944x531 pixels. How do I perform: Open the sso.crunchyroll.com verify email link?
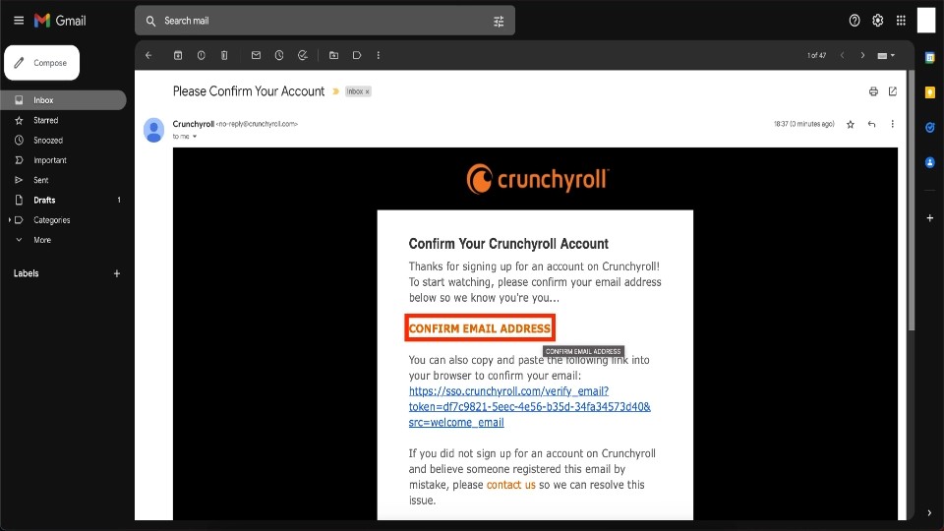[529, 406]
